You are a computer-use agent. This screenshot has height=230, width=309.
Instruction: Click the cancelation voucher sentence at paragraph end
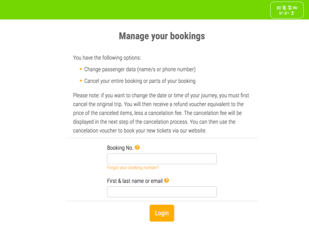tap(140, 131)
